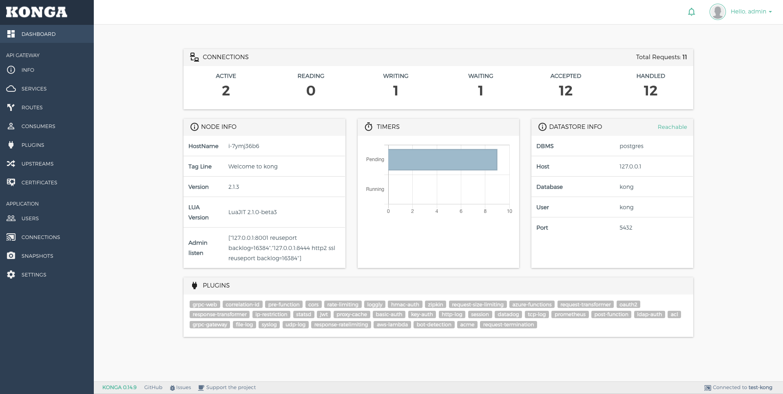The width and height of the screenshot is (783, 394).
Task: Click the Settings gear icon
Action: click(11, 274)
